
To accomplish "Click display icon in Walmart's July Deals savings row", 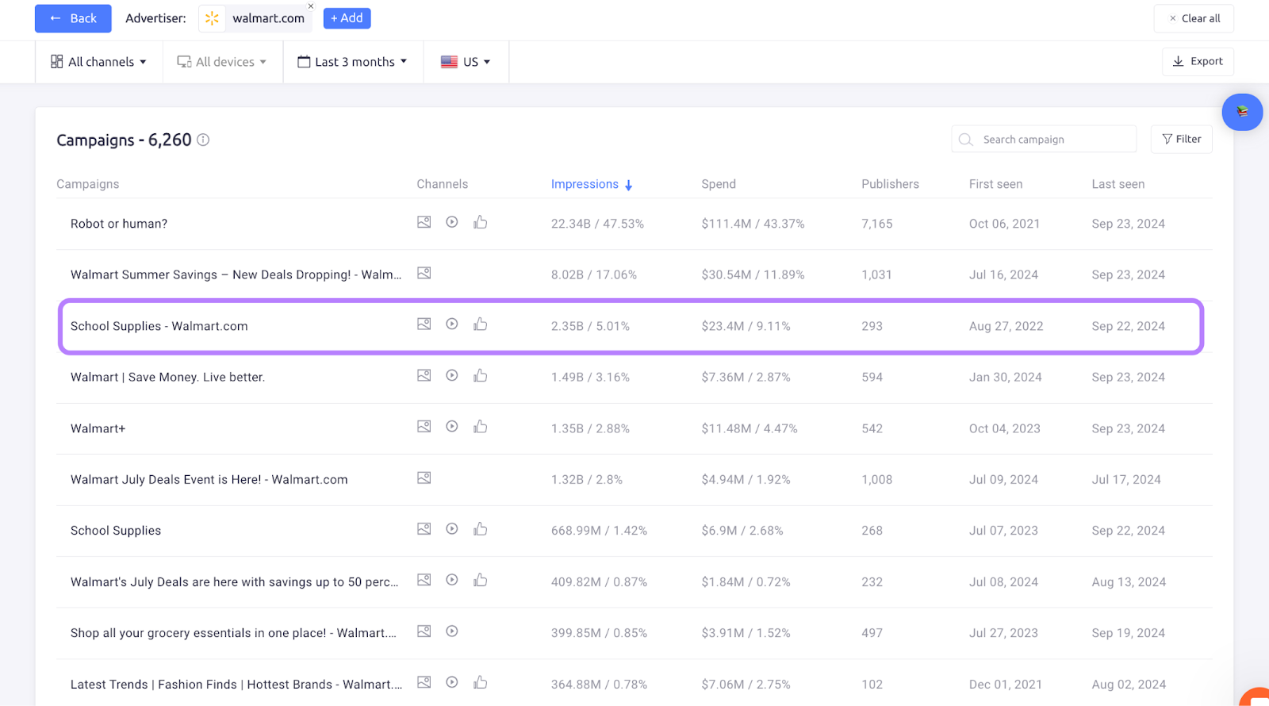I will pos(424,580).
